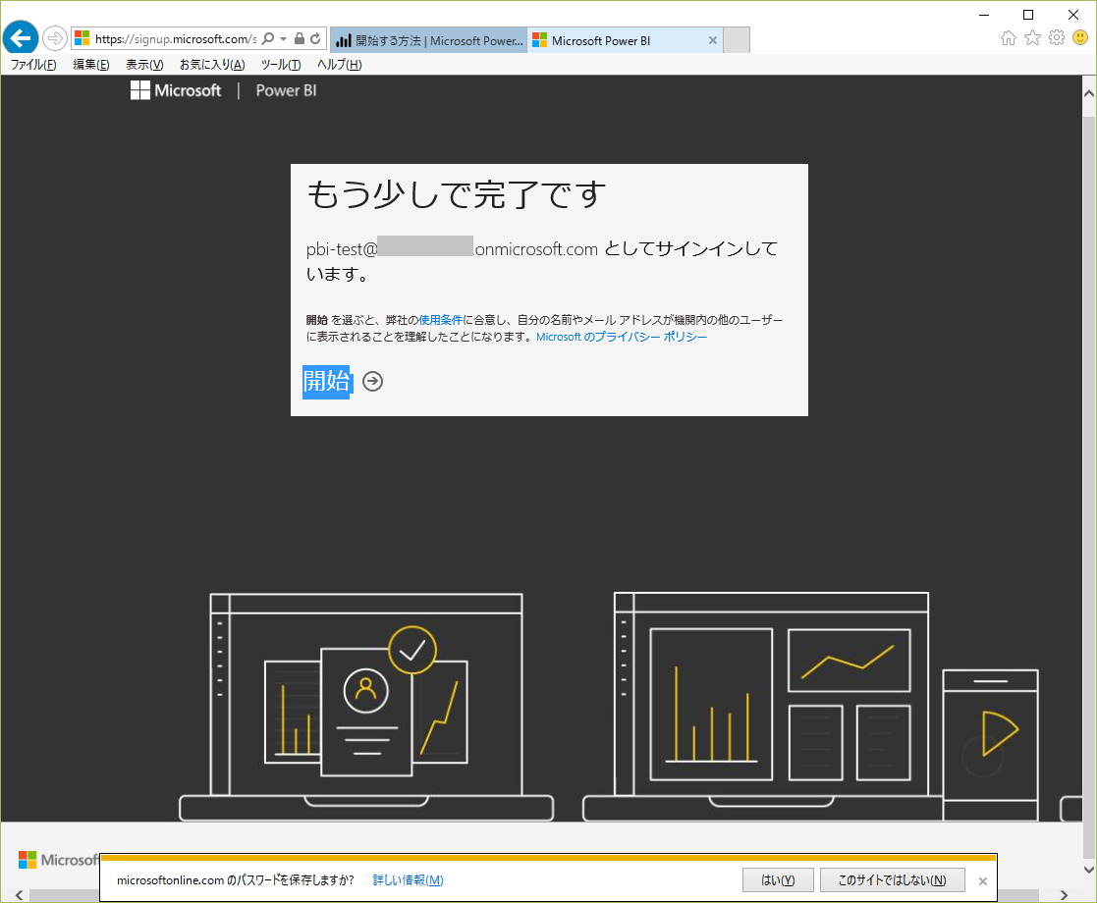Maximize the browser window

coord(1028,15)
